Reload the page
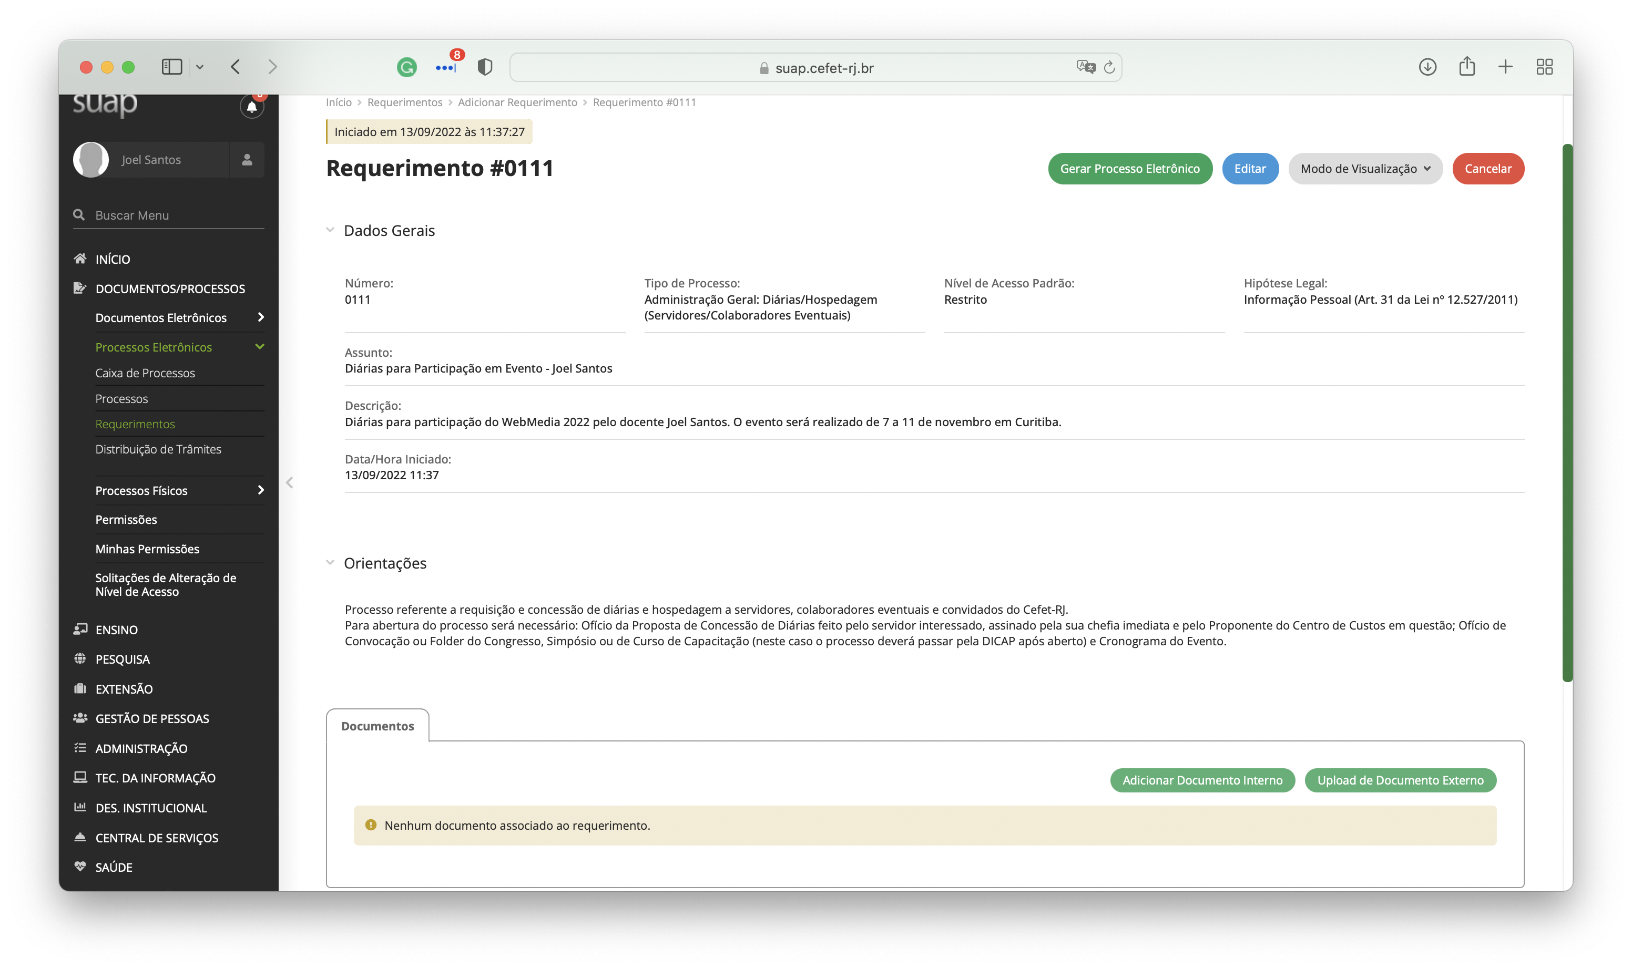 pos(1109,67)
